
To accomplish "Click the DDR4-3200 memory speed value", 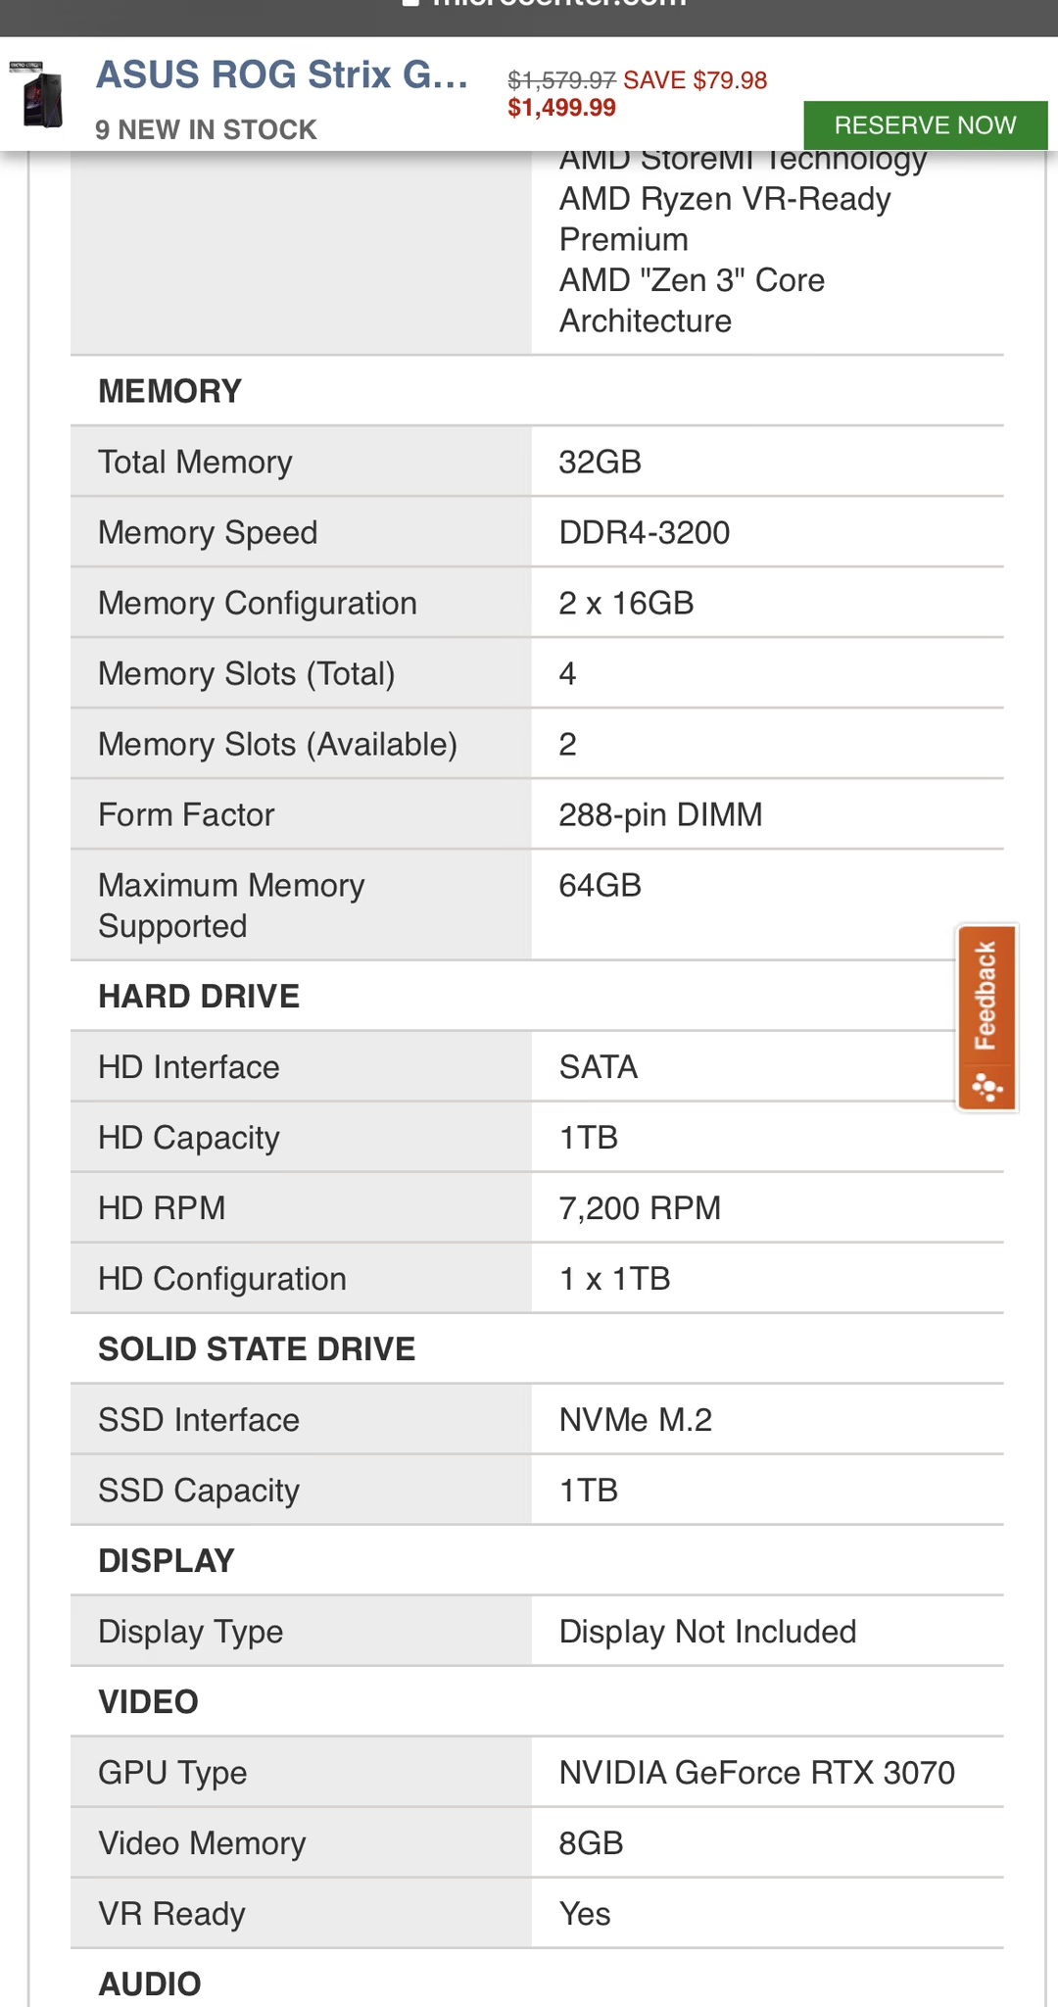I will point(644,532).
